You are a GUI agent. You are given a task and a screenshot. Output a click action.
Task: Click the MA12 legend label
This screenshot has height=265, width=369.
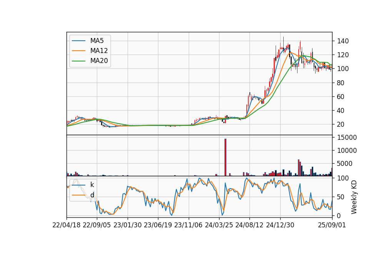click(x=99, y=51)
